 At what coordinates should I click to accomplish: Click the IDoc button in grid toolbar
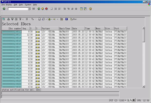pos(74,19)
